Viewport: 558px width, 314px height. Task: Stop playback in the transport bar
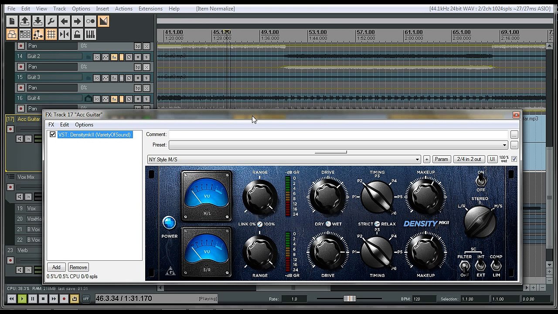click(43, 299)
